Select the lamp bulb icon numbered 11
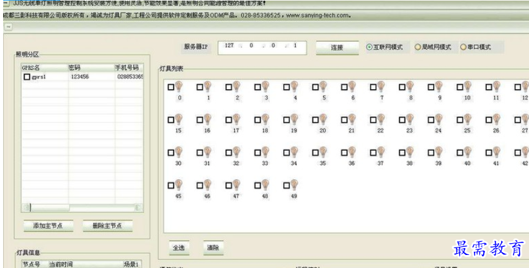 497,86
